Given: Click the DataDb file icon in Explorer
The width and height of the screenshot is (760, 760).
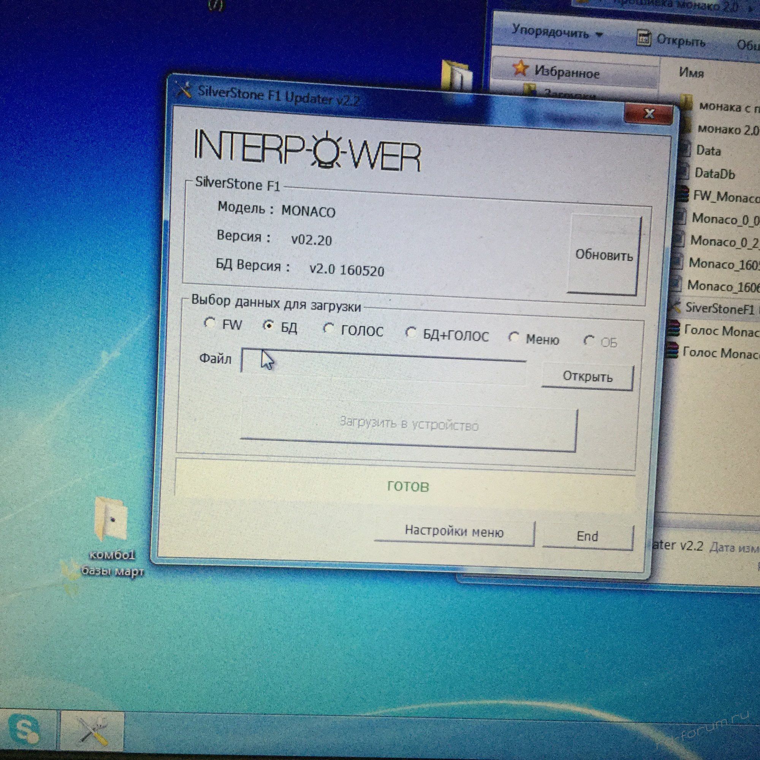Looking at the screenshot, I should point(684,171).
